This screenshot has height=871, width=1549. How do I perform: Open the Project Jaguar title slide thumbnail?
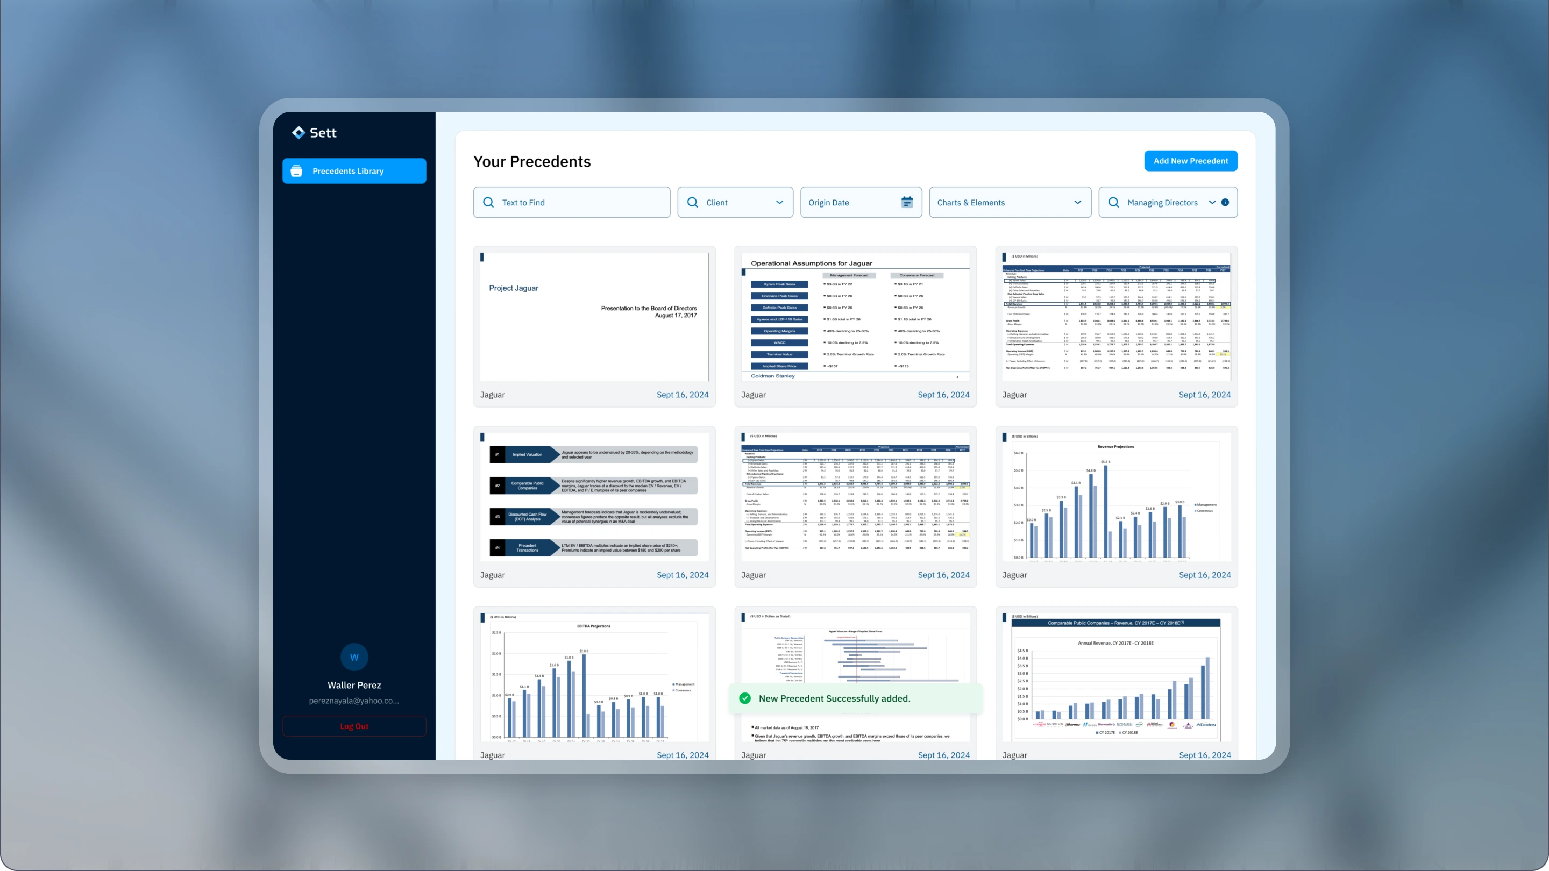point(594,317)
